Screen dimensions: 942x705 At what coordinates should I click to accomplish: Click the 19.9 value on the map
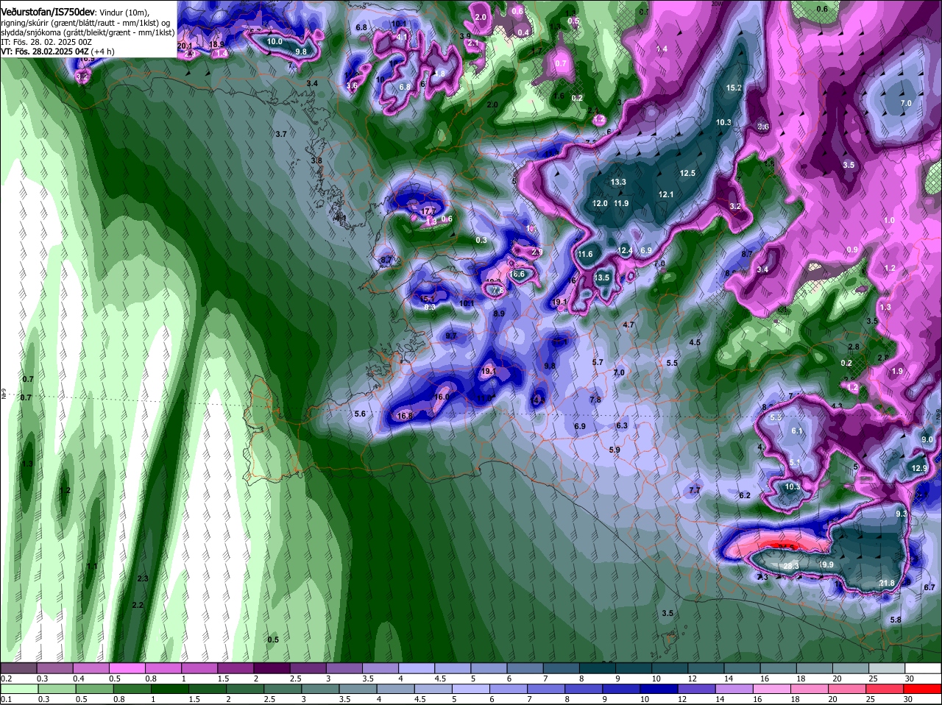(826, 564)
